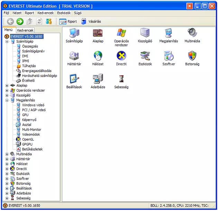Viewport: 218px width, 211px height.
Task: Open the Beállítások config icon in main pane
Action: coord(74,79)
